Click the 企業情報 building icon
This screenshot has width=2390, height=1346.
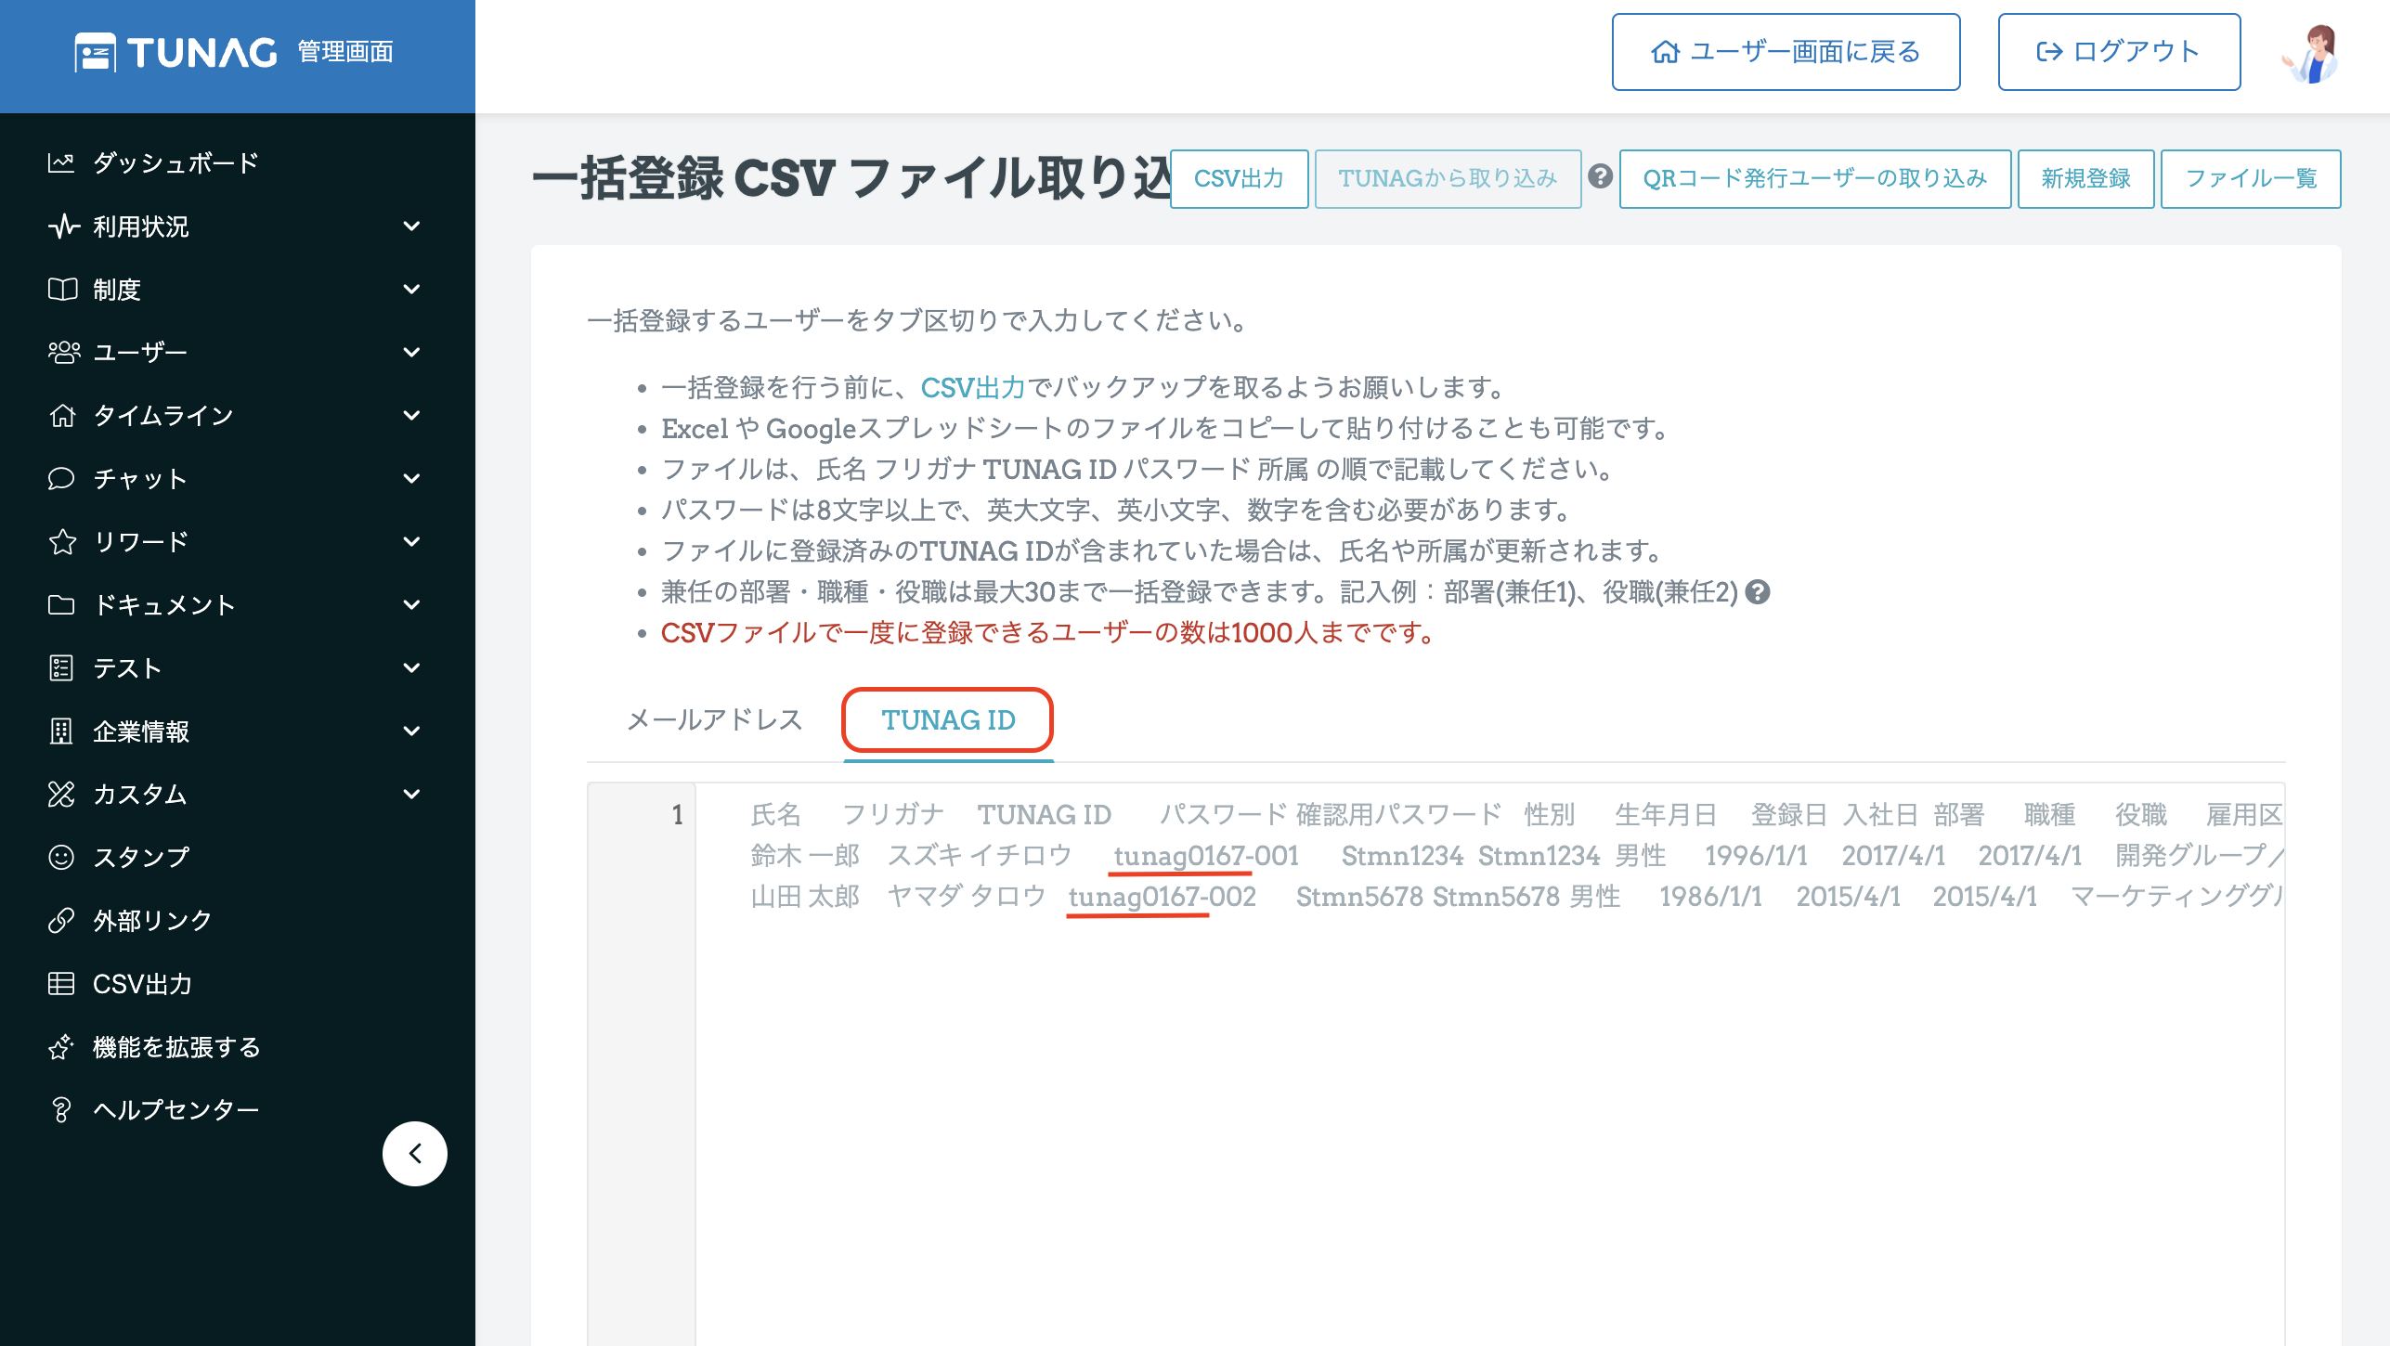coord(61,731)
